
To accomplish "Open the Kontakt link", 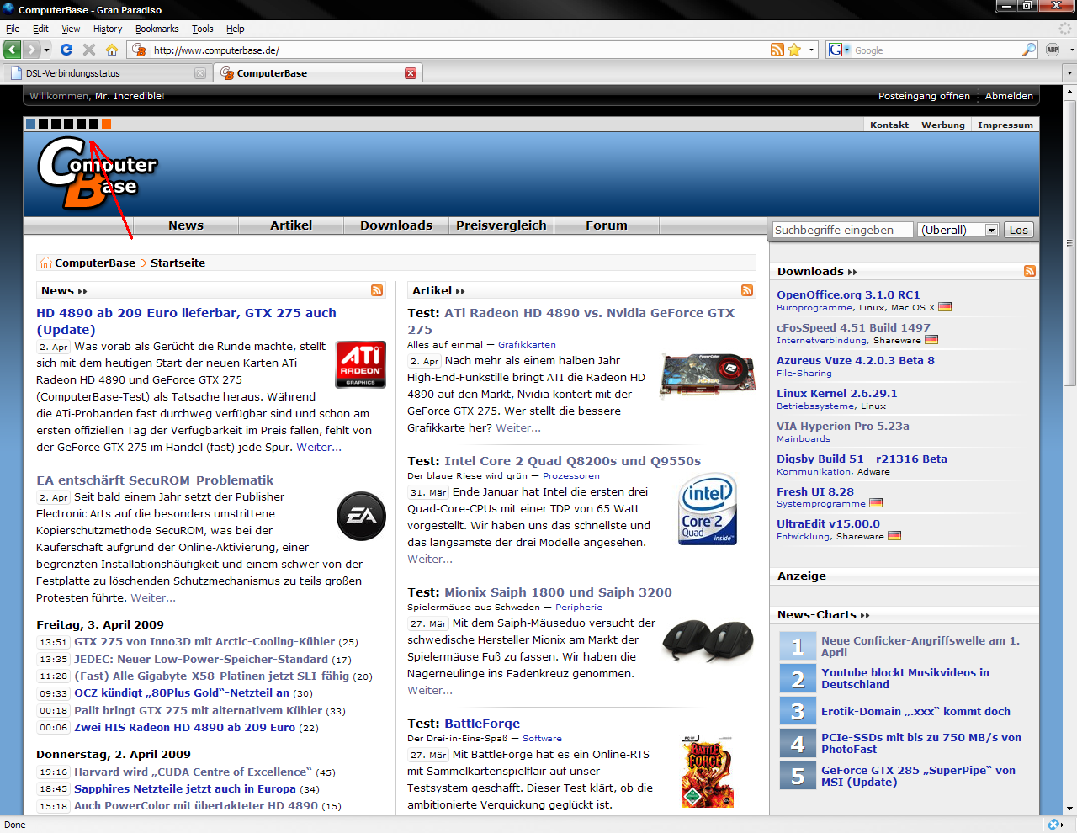I will 889,125.
